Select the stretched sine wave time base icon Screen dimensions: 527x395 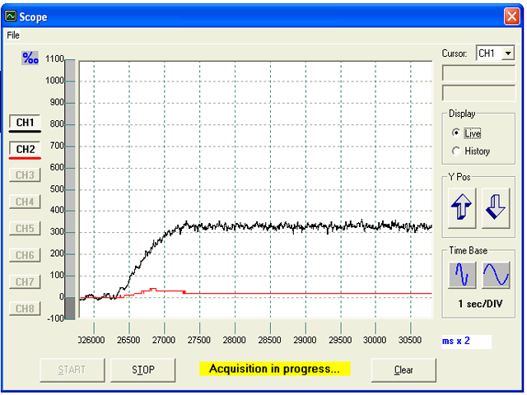tap(496, 275)
